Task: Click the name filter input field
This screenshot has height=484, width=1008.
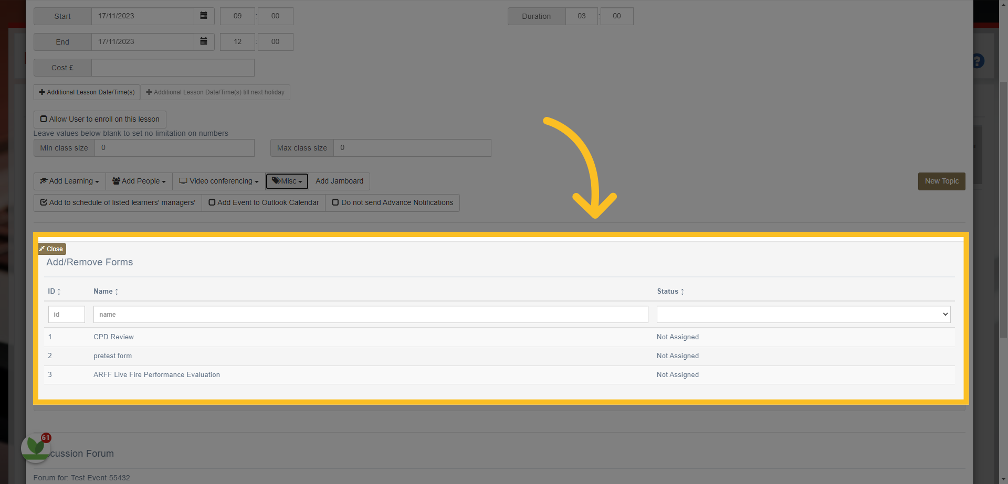Action: (x=371, y=314)
